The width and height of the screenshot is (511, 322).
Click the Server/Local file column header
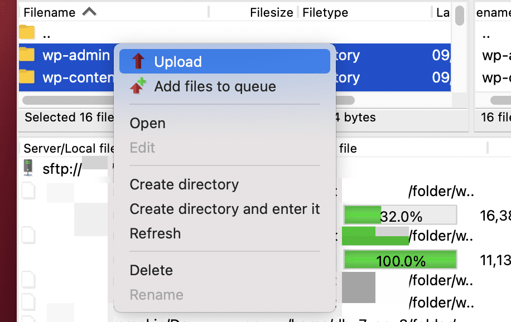click(x=69, y=148)
